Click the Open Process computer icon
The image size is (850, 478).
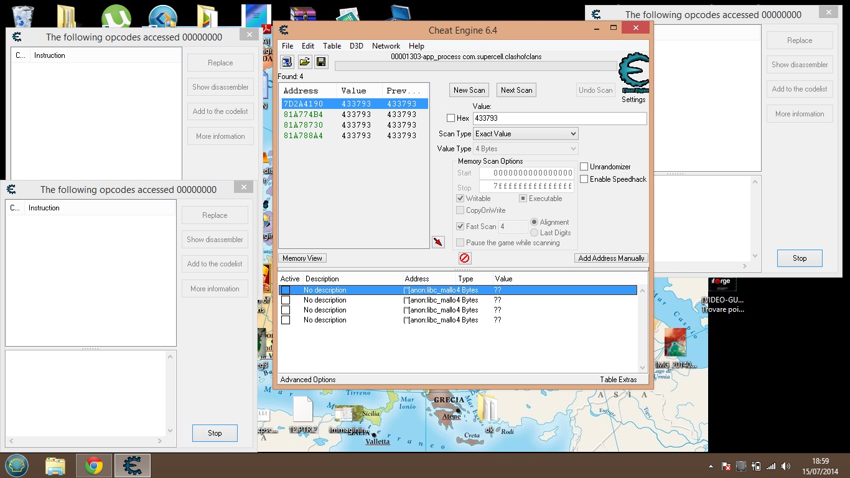pyautogui.click(x=287, y=62)
